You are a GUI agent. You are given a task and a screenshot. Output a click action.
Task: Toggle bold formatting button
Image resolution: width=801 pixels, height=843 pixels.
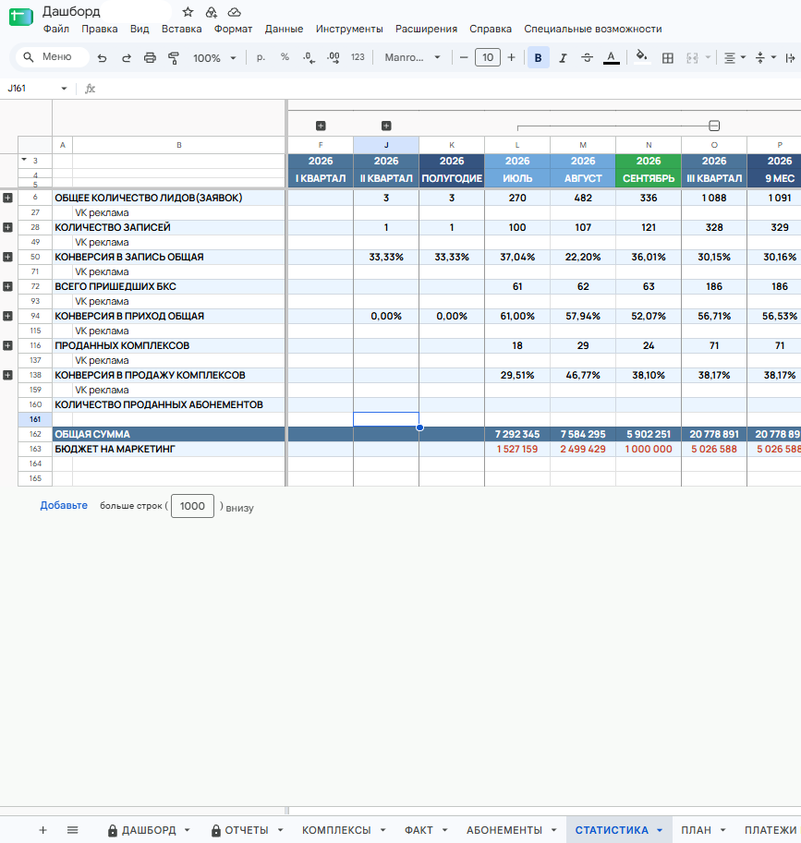pos(538,58)
